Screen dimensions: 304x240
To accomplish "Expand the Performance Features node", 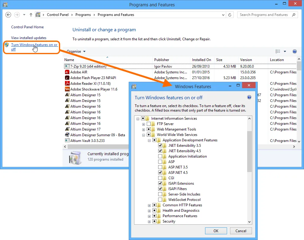I will (149, 216).
